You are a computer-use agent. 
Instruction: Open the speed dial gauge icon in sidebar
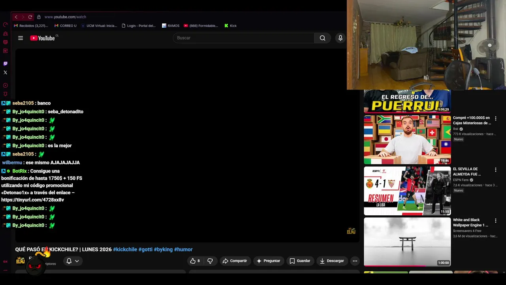coord(5,25)
